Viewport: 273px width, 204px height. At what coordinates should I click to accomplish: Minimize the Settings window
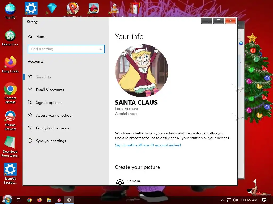[x=207, y=21]
